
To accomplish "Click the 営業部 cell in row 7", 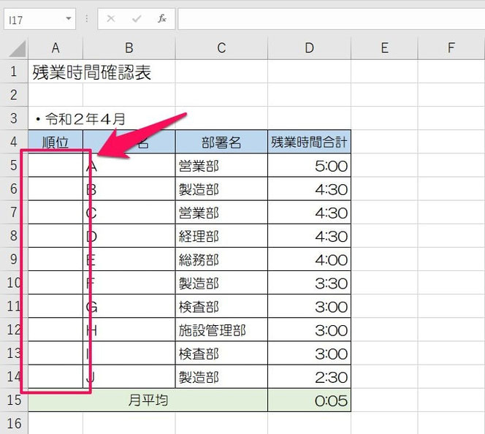I will click(x=221, y=213).
